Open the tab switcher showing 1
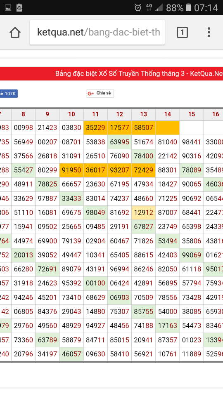 click(x=182, y=32)
